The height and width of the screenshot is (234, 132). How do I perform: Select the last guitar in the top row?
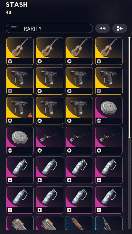(109, 51)
